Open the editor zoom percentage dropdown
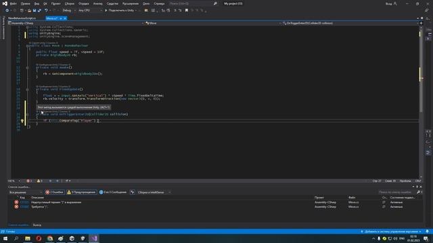The image size is (433, 243). (x=14, y=181)
